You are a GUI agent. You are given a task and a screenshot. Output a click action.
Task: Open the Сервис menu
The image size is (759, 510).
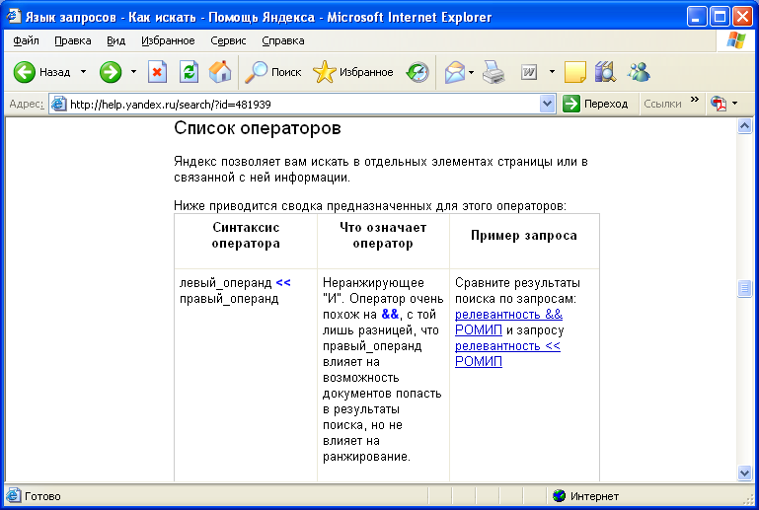[228, 40]
